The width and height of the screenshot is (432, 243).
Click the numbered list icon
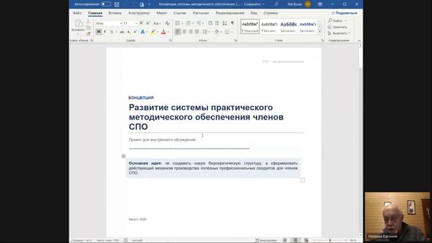(188, 23)
